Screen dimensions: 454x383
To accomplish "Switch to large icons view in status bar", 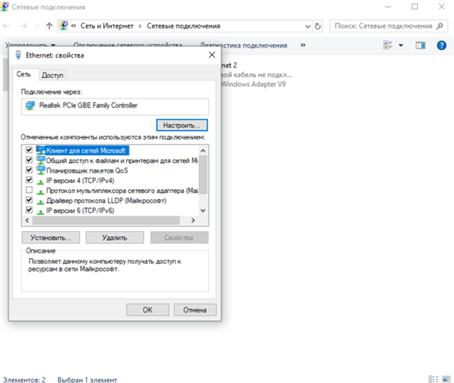I will (x=446, y=379).
